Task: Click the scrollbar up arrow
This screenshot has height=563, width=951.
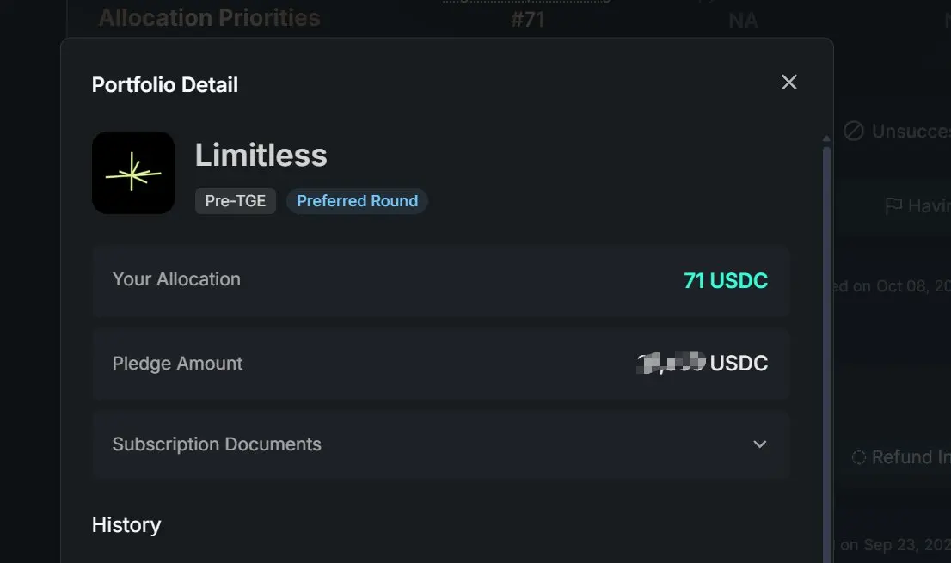Action: point(827,138)
